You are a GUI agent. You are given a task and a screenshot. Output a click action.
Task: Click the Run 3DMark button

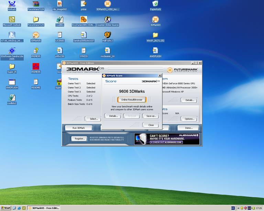[79, 128]
